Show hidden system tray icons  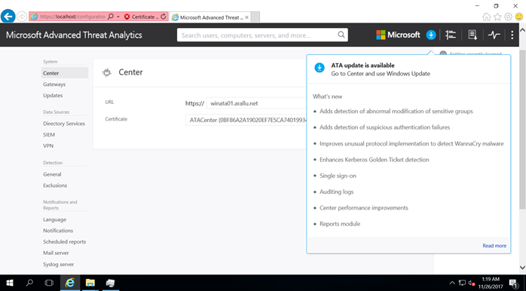452,283
